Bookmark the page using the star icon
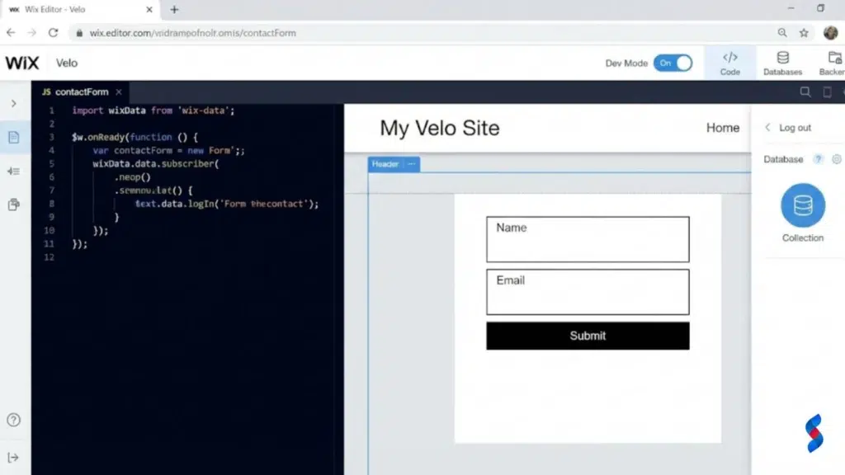The width and height of the screenshot is (845, 475). [803, 33]
